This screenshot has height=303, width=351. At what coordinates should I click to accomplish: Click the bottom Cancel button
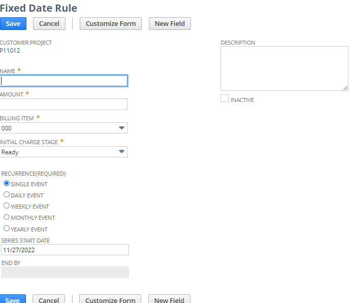(x=49, y=299)
